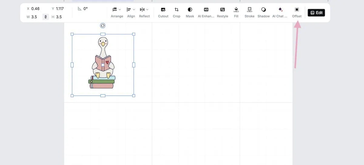Click the height field H 3.5
This screenshot has width=364, height=165.
57,17
